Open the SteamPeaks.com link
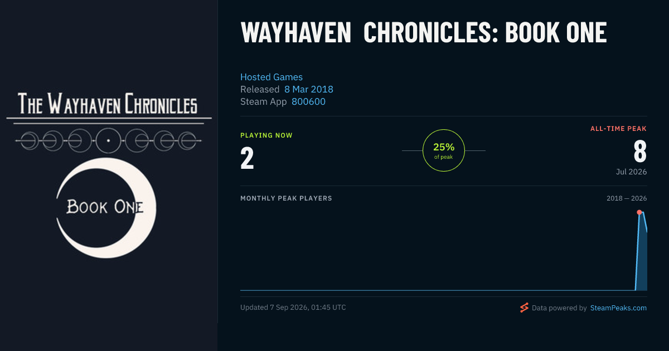Screen dimensions: 669x351 click(618, 308)
